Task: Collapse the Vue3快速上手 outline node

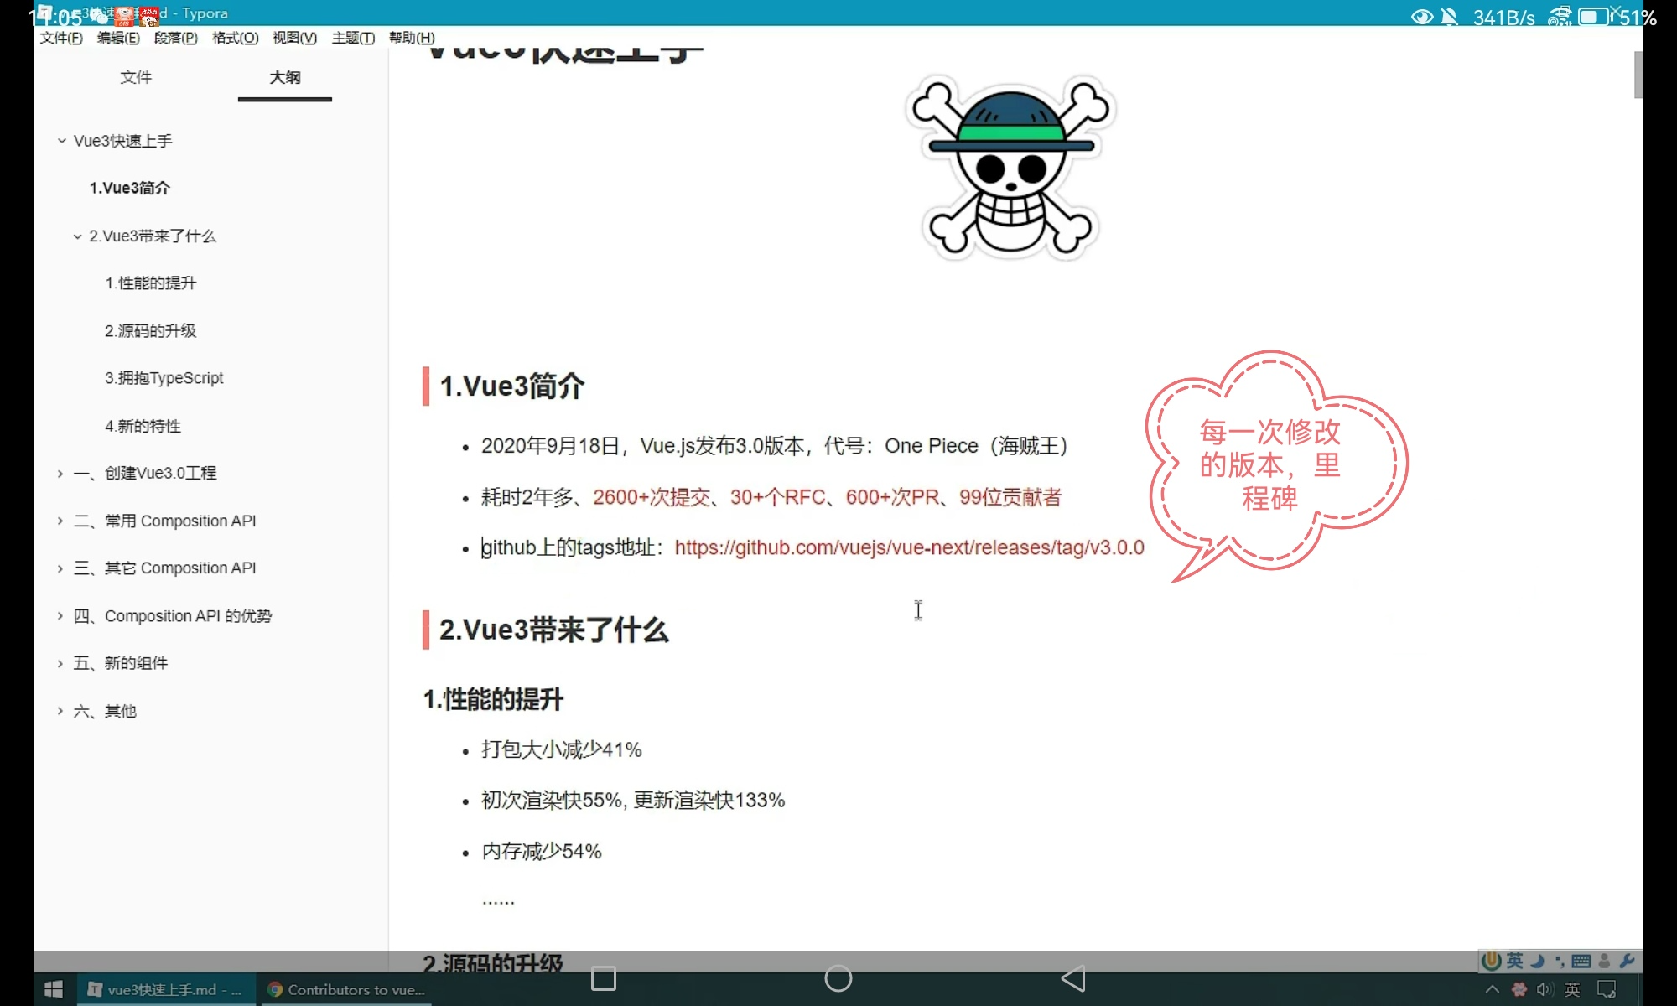Action: 61,141
